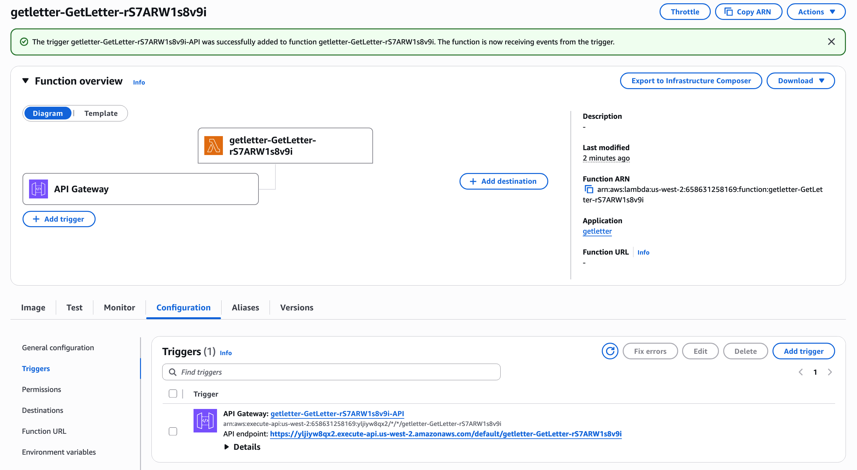Click Add trigger in the Triggers panel
857x470 pixels.
[x=803, y=351]
